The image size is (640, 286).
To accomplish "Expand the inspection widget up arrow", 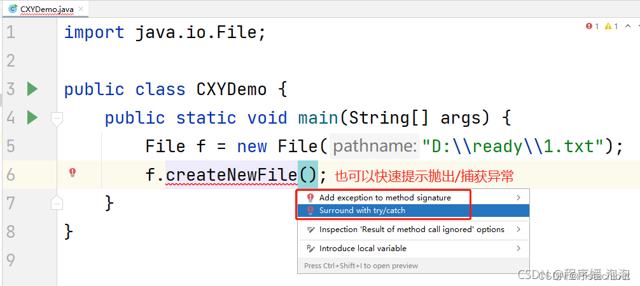I will 627,27.
